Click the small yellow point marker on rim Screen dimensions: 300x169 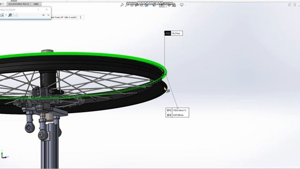[x=165, y=89]
